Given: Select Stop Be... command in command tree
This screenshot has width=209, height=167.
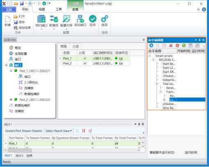Looking at the screenshot, I should pyautogui.click(x=169, y=108).
